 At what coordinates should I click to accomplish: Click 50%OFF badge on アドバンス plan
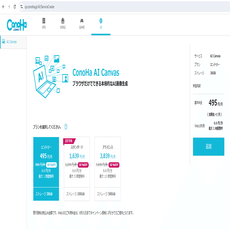[114, 165]
